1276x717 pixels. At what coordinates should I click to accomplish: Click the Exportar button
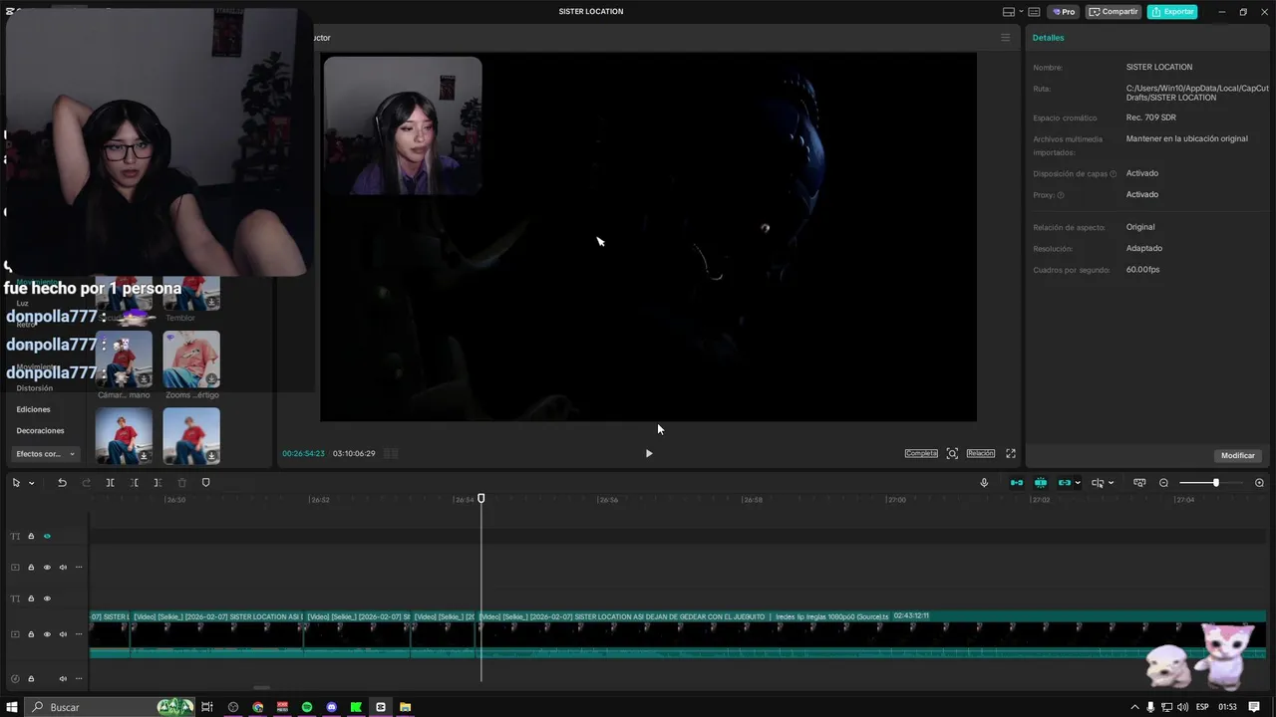point(1172,12)
